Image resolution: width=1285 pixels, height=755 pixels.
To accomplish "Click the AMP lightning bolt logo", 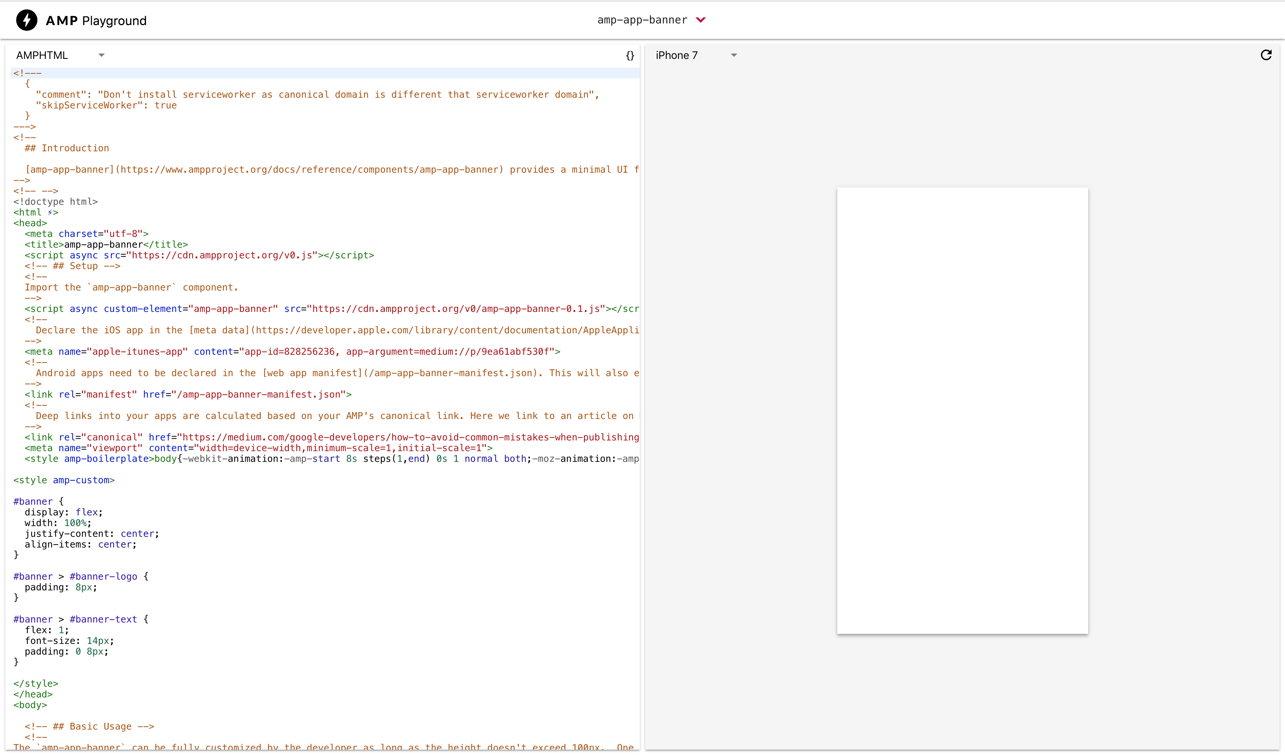I will [x=26, y=20].
